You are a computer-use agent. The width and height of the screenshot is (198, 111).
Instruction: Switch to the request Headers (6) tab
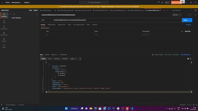pos(61,25)
